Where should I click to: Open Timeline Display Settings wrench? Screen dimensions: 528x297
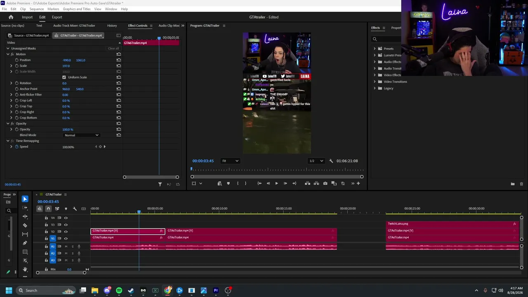(x=75, y=209)
